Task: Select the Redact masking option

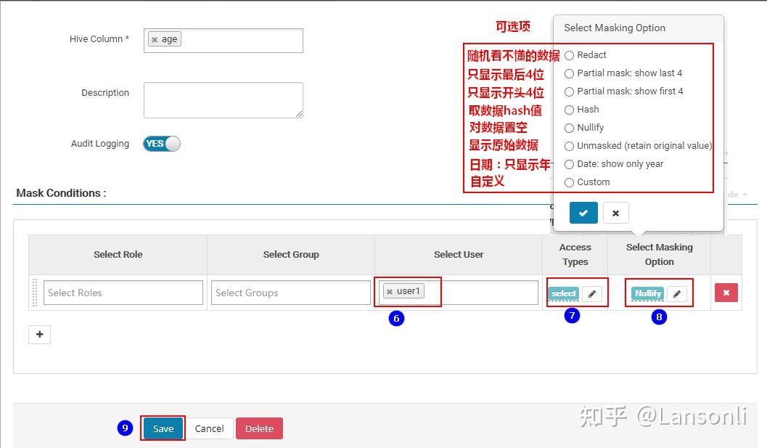Action: pyautogui.click(x=569, y=54)
